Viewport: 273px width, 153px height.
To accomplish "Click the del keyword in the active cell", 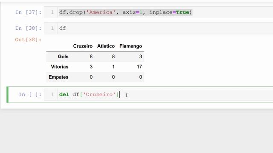I will click(x=64, y=94).
